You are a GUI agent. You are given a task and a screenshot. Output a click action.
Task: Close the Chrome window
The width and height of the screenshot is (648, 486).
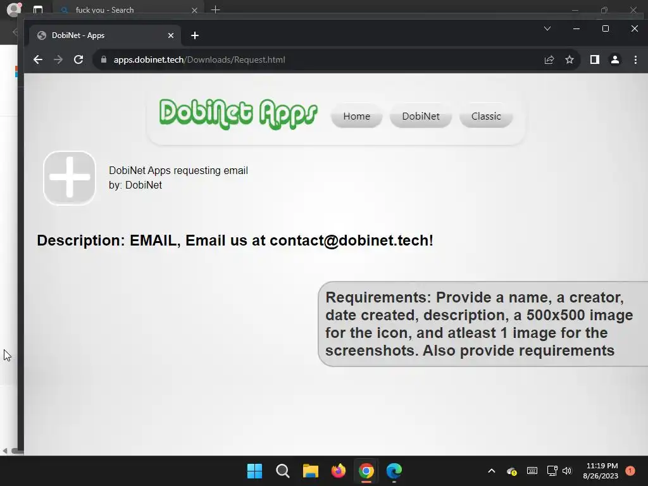[x=634, y=28]
